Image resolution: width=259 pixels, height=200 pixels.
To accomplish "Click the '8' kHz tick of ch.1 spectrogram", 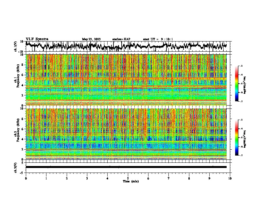I will pyautogui.click(x=23, y=65).
